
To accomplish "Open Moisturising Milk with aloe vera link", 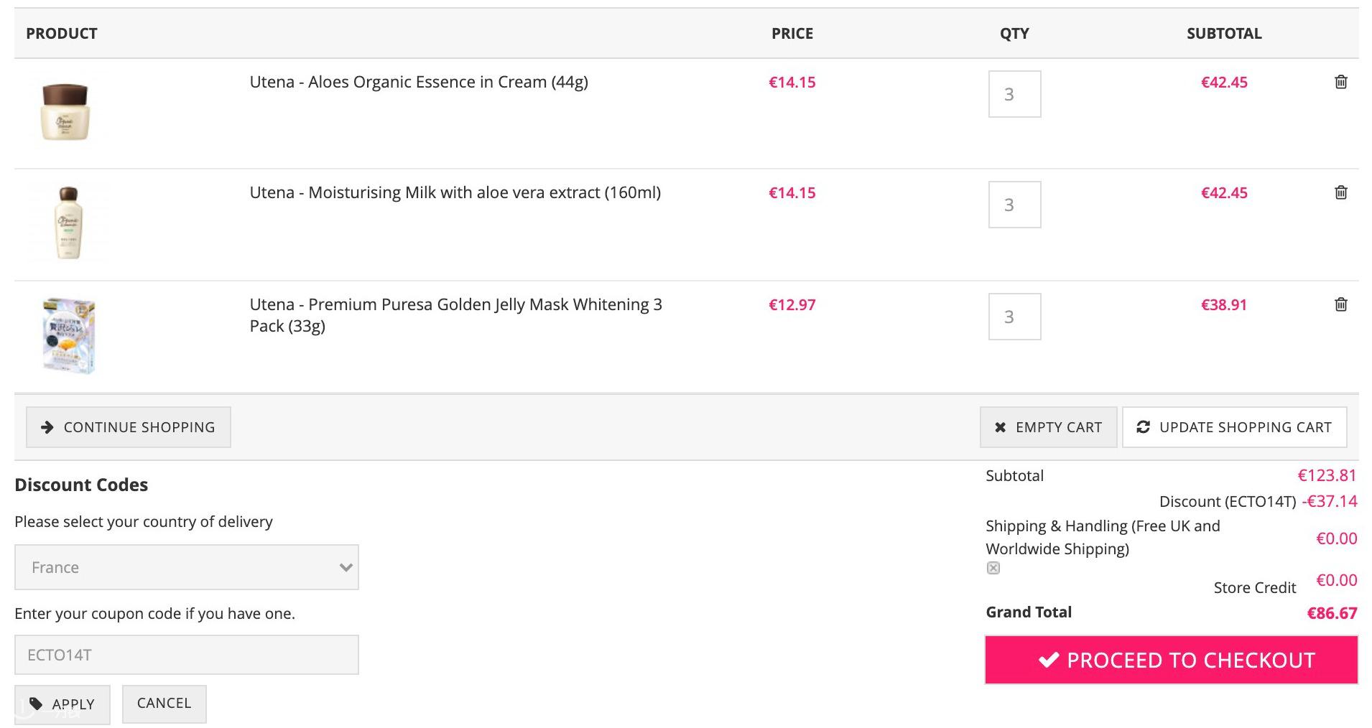I will [x=455, y=192].
